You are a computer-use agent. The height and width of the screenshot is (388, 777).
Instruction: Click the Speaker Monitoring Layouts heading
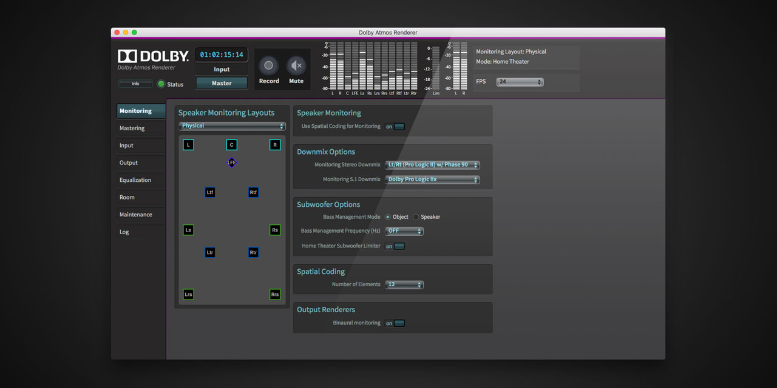tap(226, 113)
